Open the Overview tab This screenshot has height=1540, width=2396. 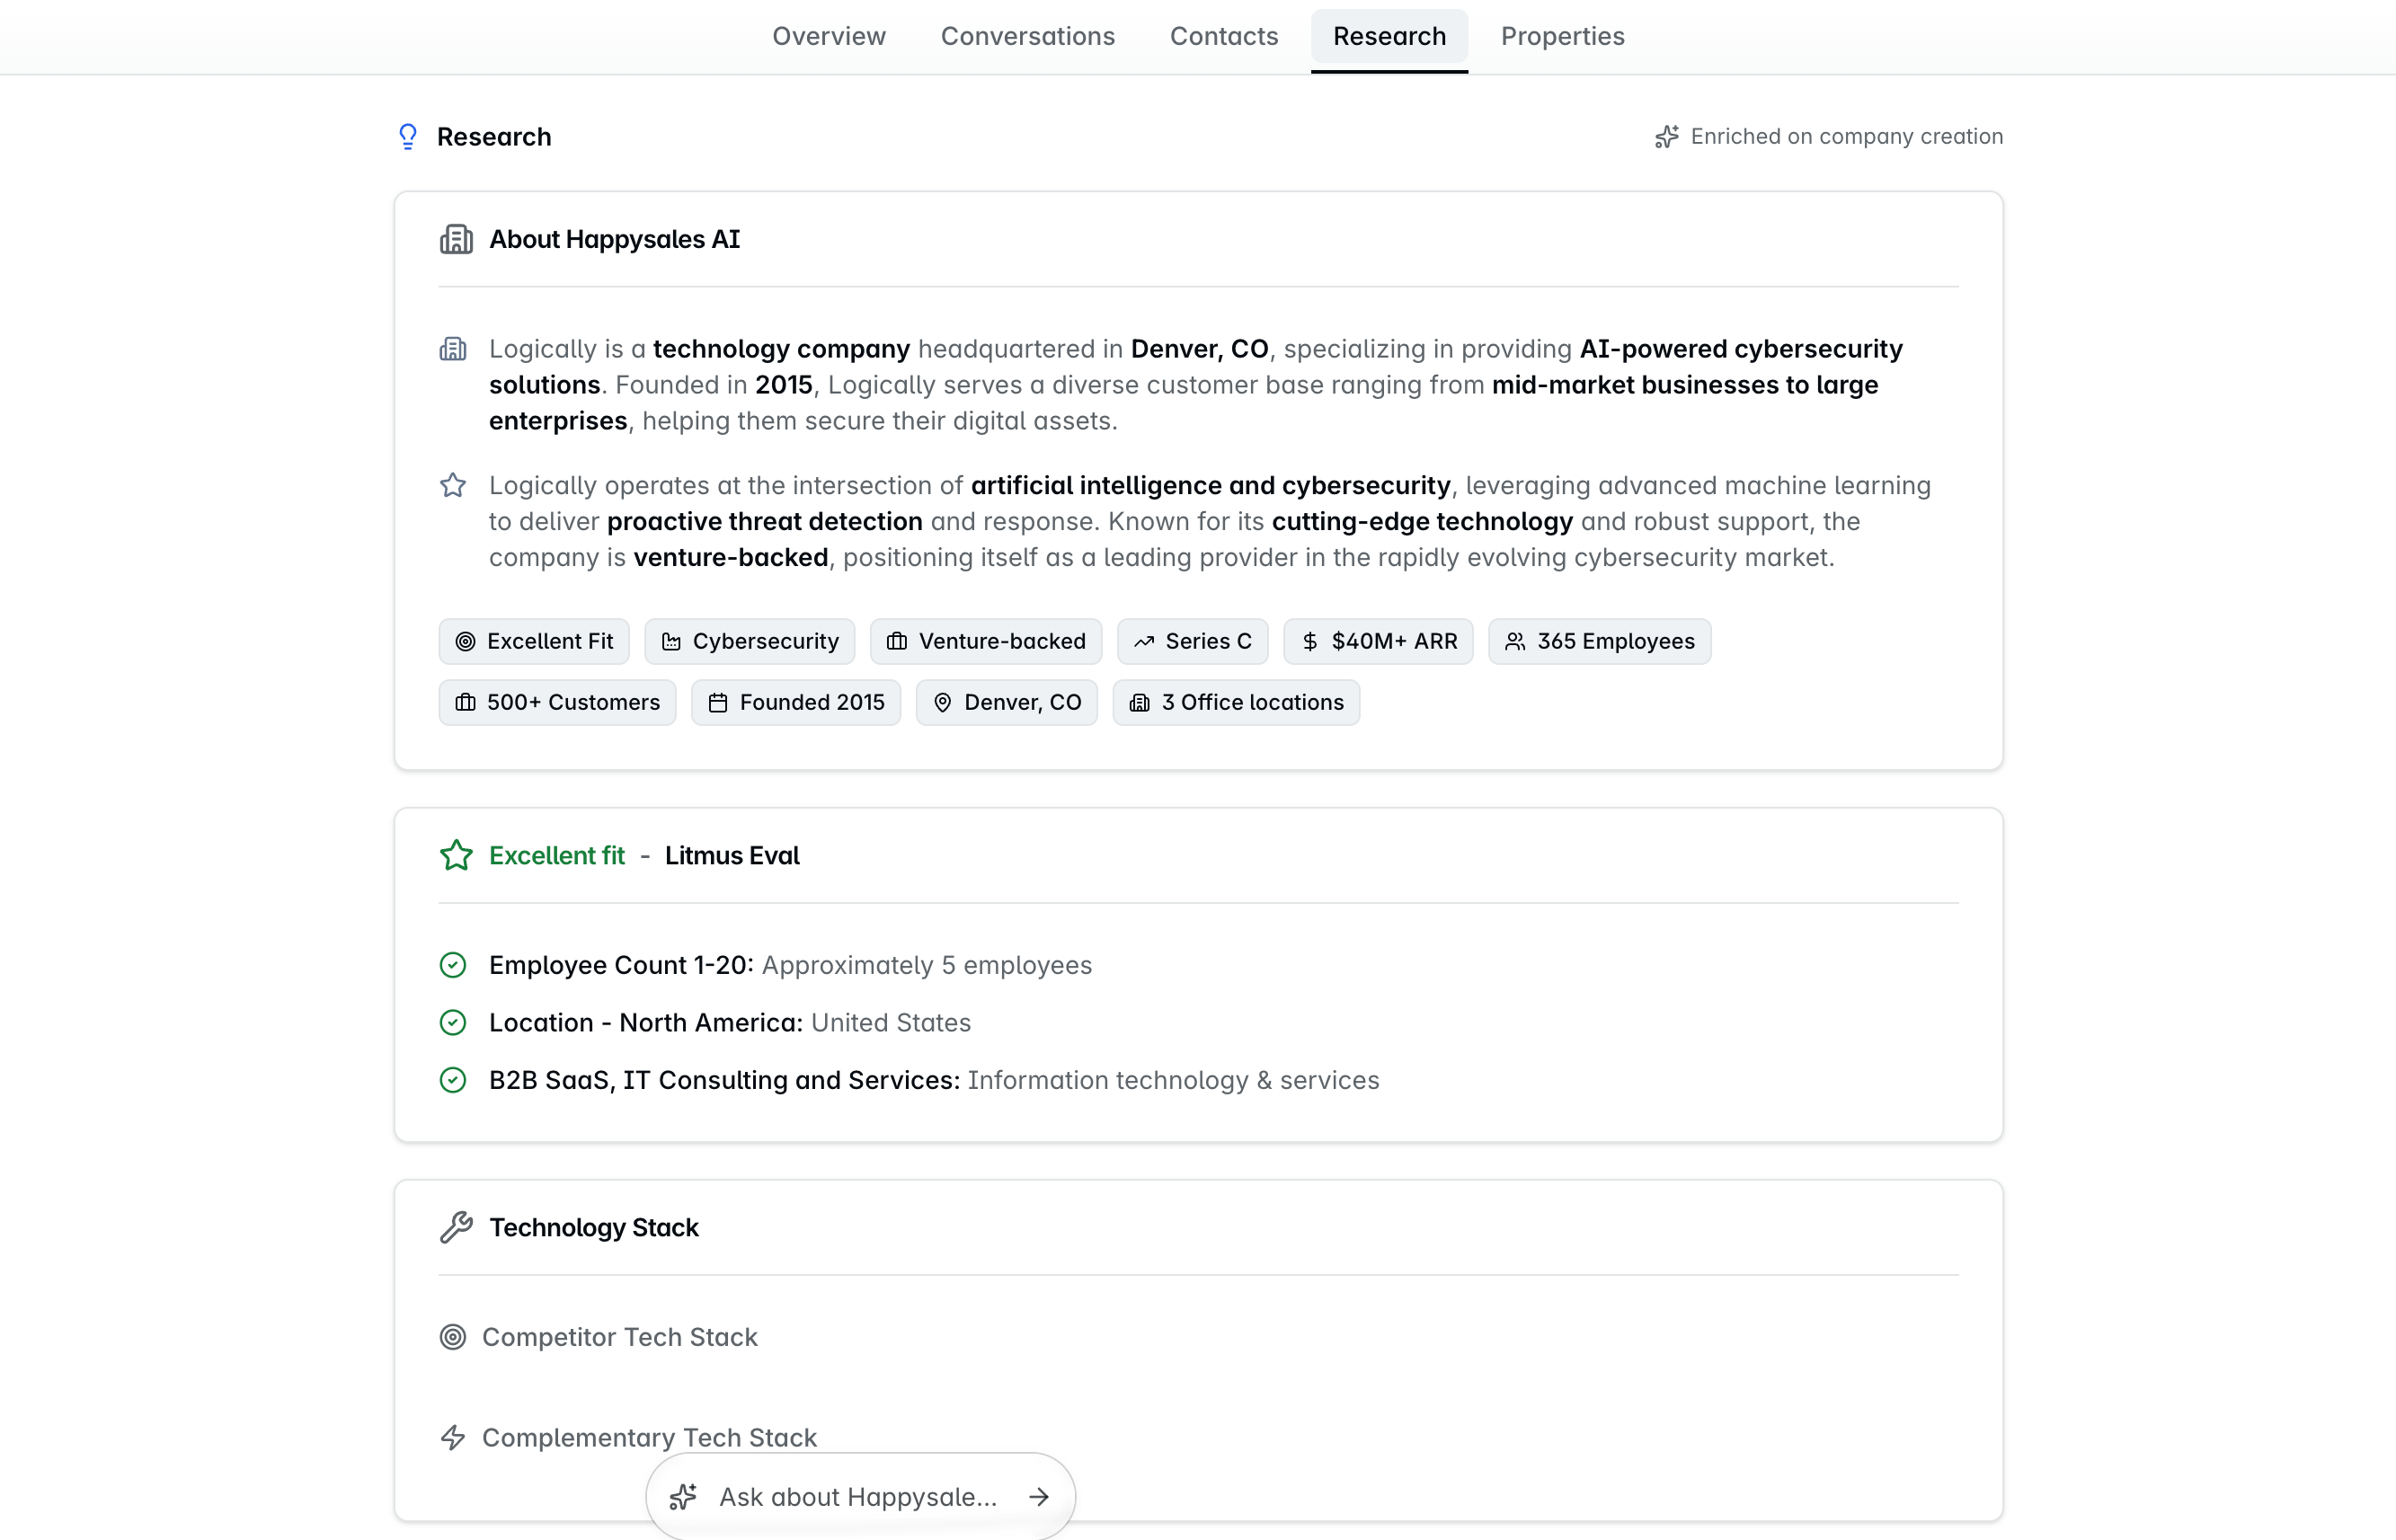828,37
